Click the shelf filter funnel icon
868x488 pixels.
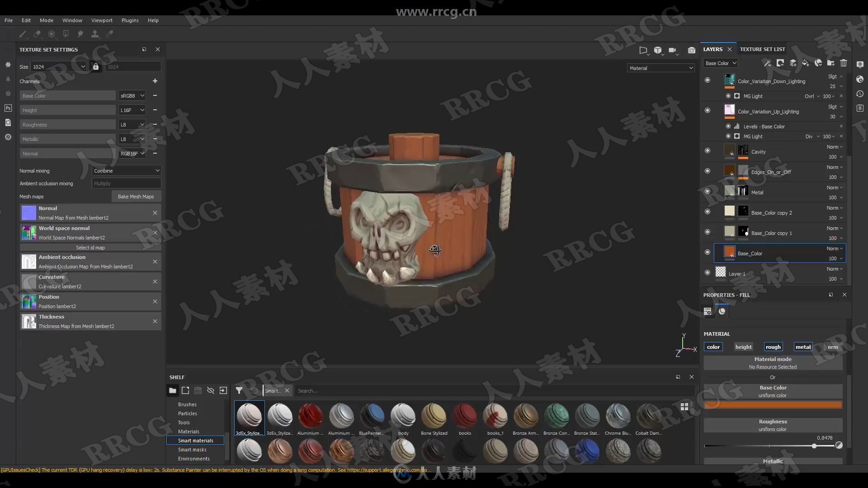click(239, 390)
